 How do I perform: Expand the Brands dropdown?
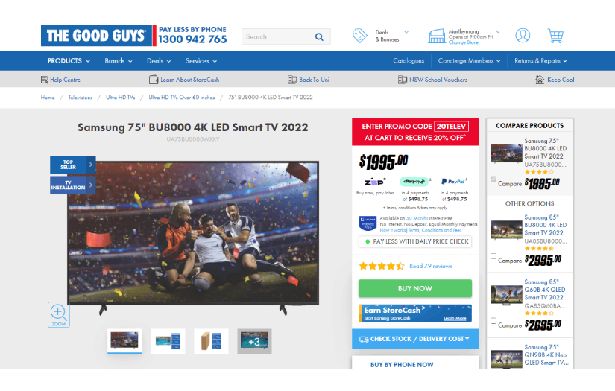119,61
